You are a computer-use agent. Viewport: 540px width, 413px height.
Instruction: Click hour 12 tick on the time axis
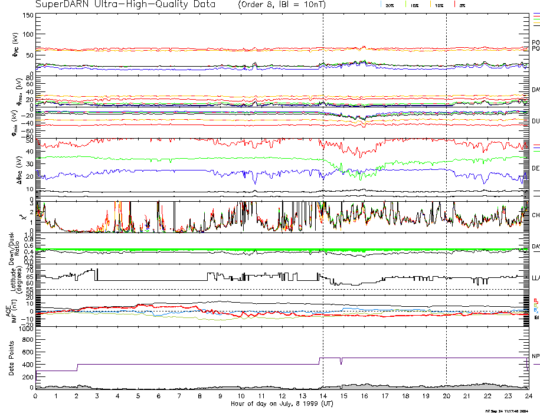tap(282, 396)
